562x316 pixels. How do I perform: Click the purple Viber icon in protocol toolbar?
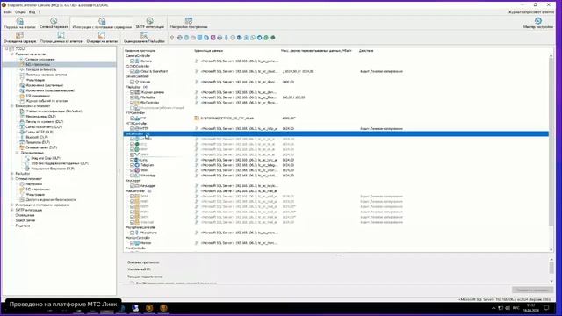pyautogui.click(x=213, y=38)
